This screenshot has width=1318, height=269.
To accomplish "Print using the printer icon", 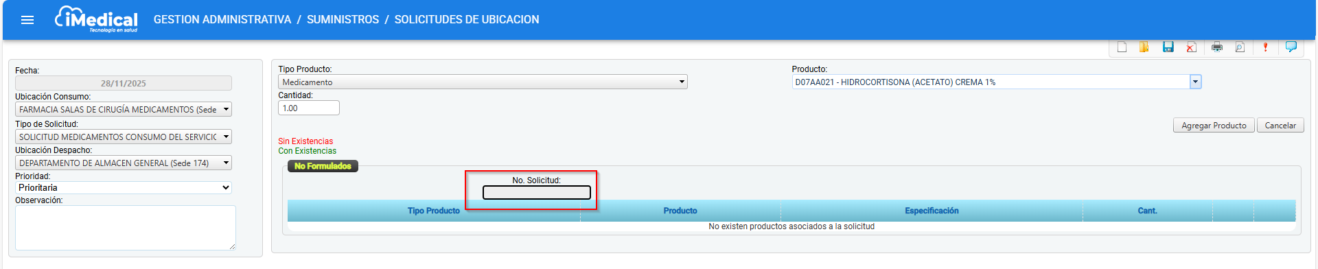I will (1217, 47).
